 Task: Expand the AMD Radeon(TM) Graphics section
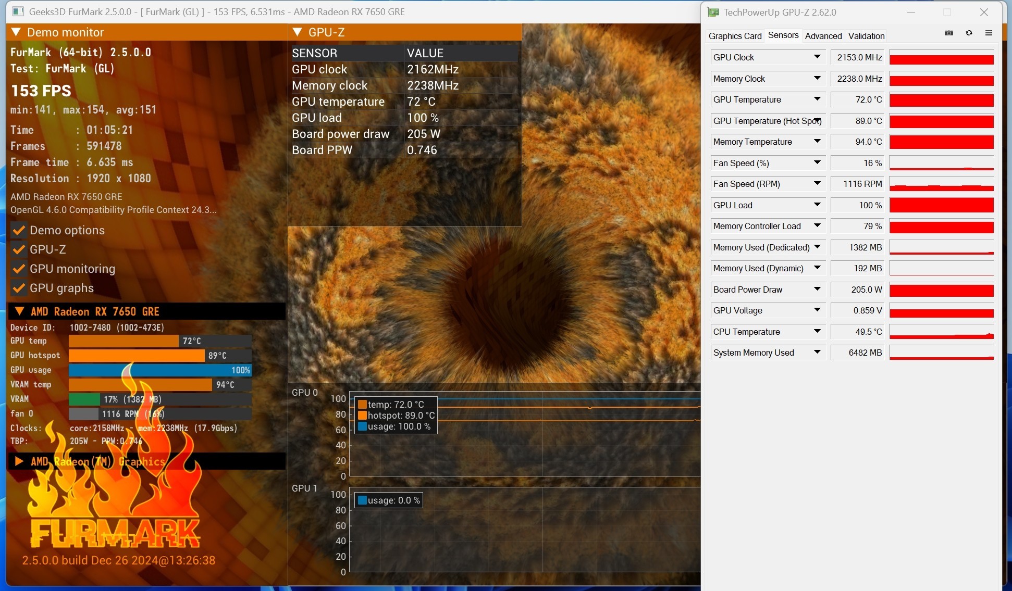[x=19, y=461]
